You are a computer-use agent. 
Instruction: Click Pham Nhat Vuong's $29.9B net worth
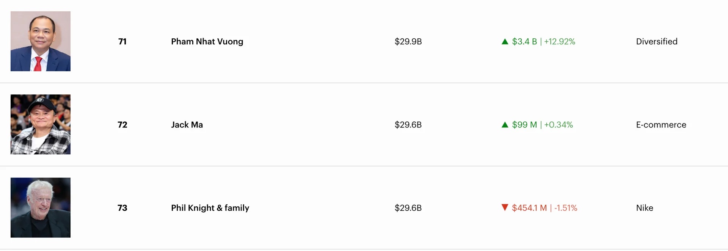click(x=408, y=41)
